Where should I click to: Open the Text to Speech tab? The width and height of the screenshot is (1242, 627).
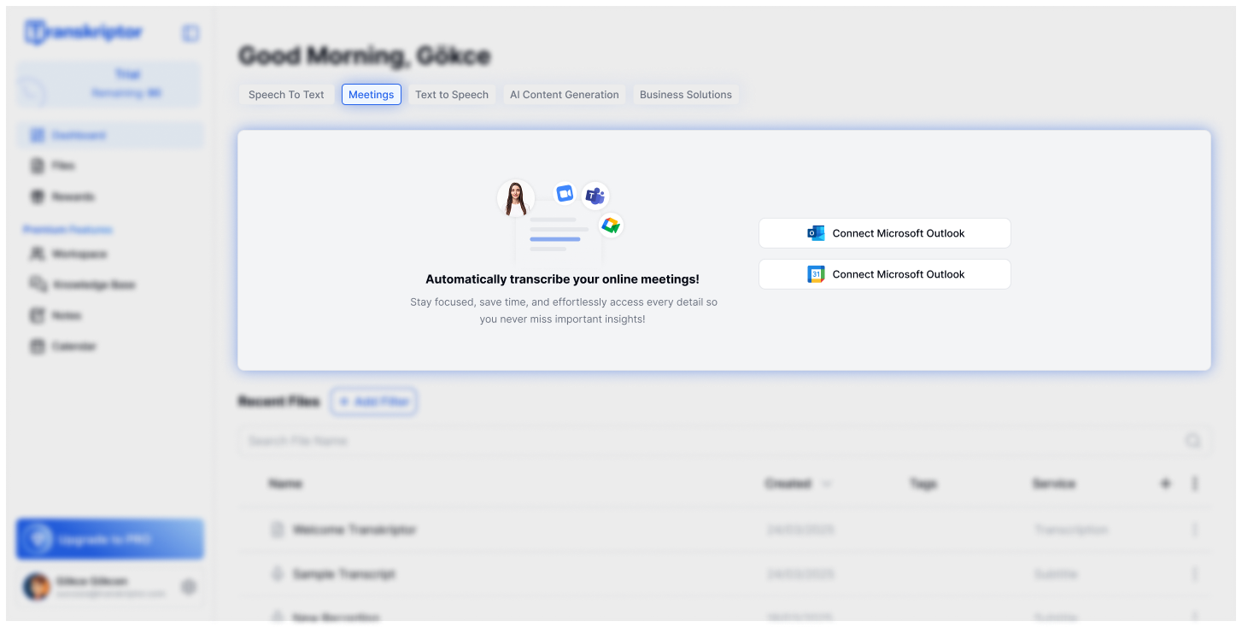pos(452,95)
